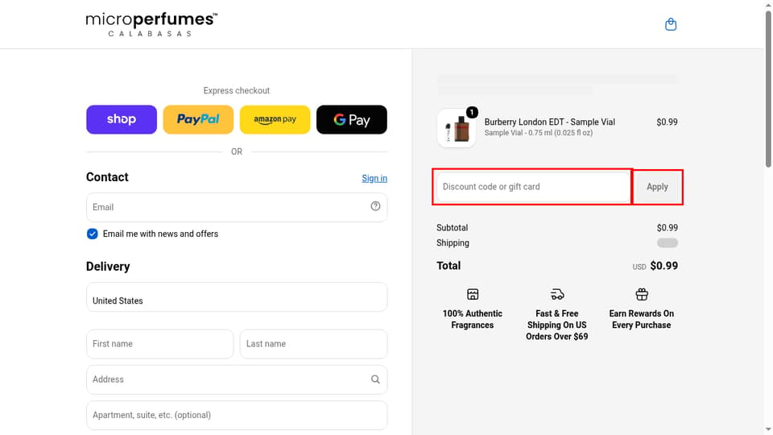This screenshot has width=773, height=435.
Task: Click the address search magnifier icon
Action: 375,379
